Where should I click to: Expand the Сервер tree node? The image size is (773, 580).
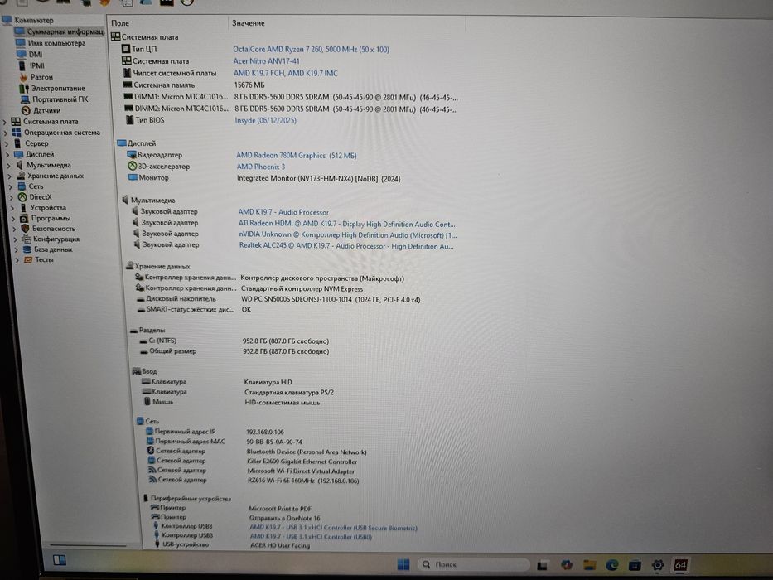pyautogui.click(x=7, y=143)
